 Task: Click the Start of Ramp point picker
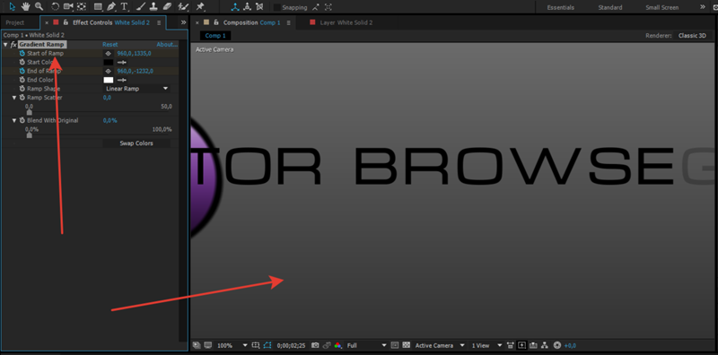point(109,54)
